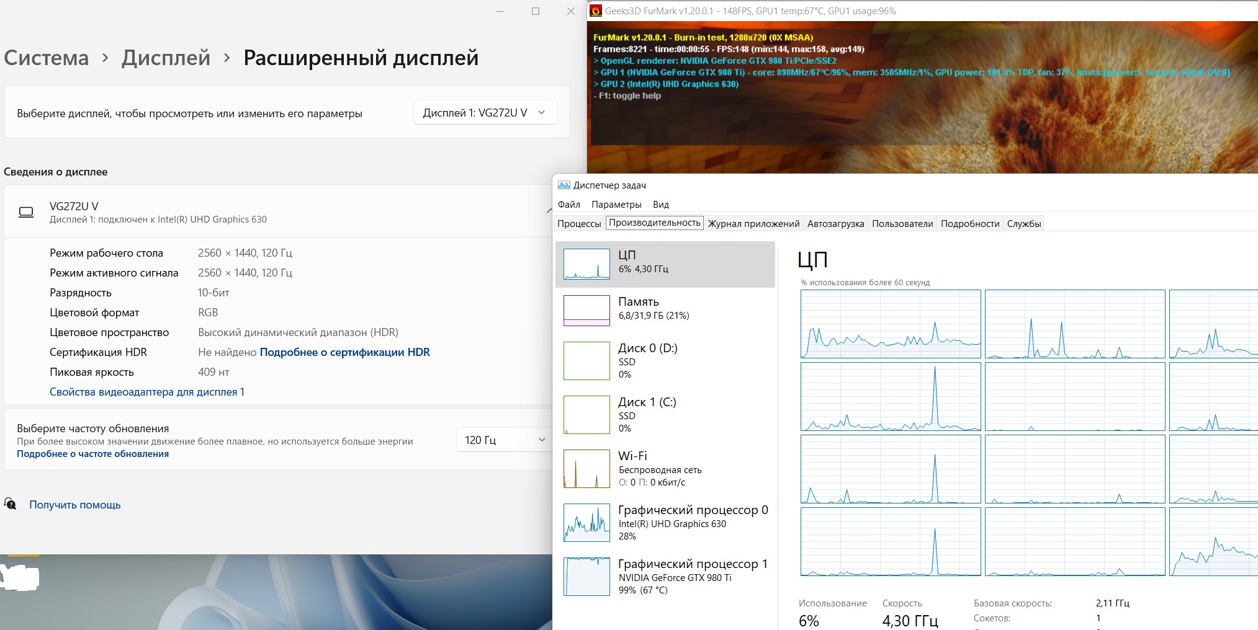Select the Производительность tab
1258x630 pixels.
pos(654,223)
